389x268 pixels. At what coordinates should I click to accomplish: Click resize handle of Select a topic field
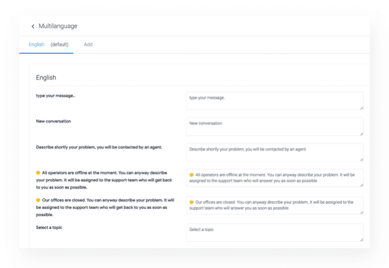coord(362,239)
